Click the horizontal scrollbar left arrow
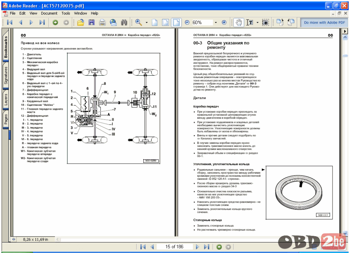 tap(58, 239)
